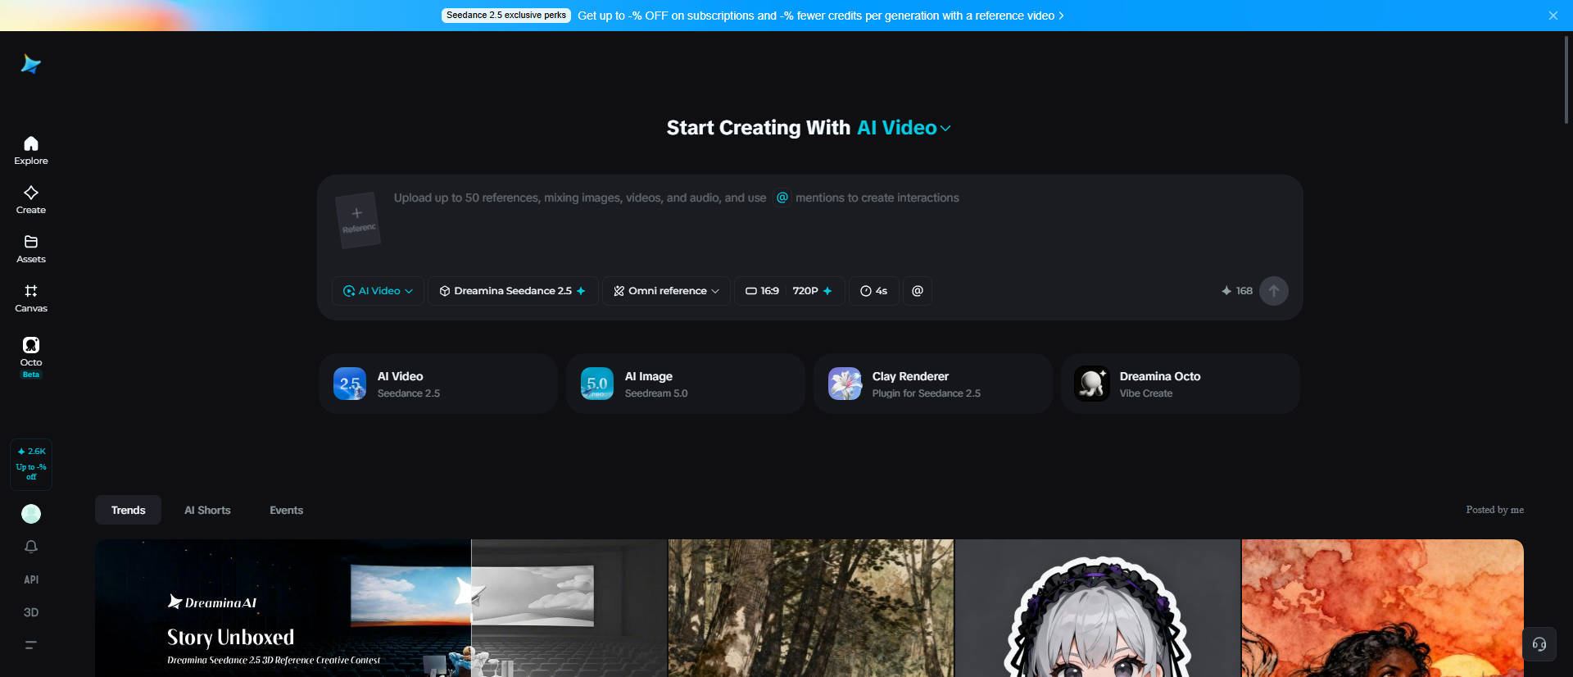
Task: Open the AI Image Seedream 5.0 card
Action: 686,384
